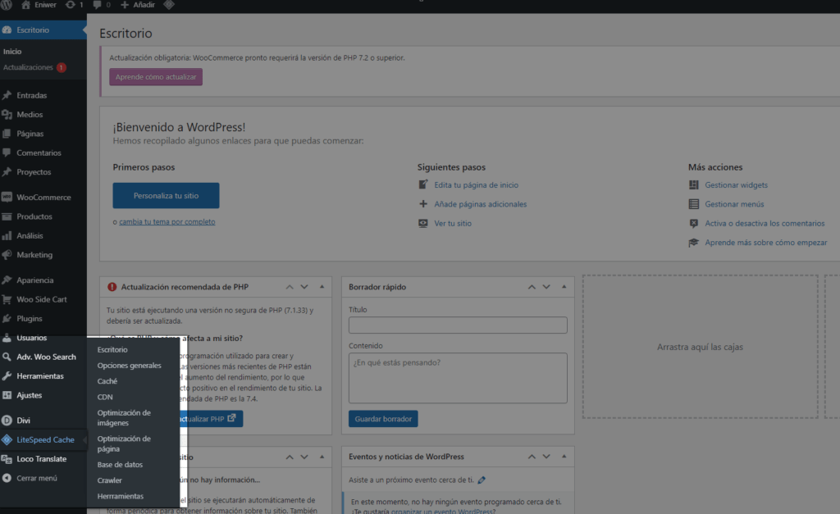Open Escritorio in LiteSpeed submenu
840x514 pixels.
pos(112,349)
